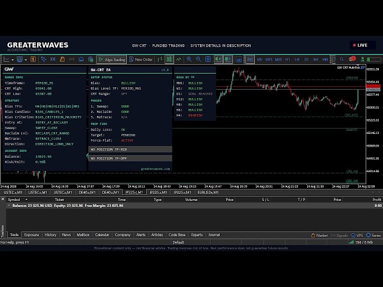The width and height of the screenshot is (383, 287).
Task: Select the Balance summary row
Action: [194, 206]
